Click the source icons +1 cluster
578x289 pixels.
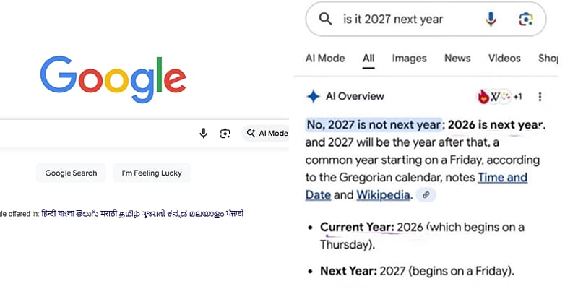click(x=500, y=97)
